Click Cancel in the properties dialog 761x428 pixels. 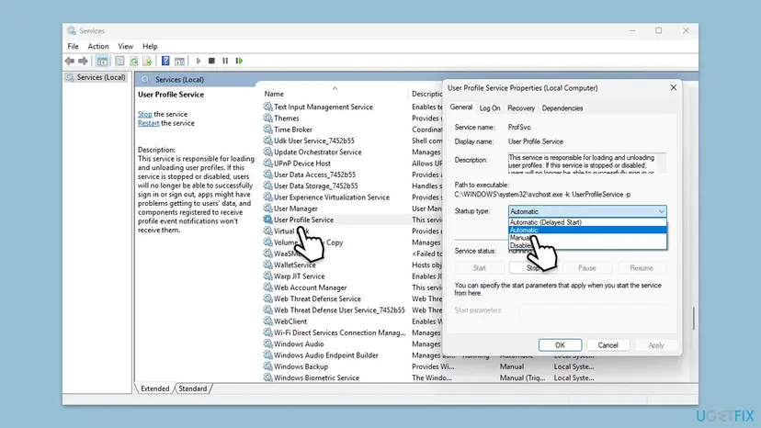point(608,345)
